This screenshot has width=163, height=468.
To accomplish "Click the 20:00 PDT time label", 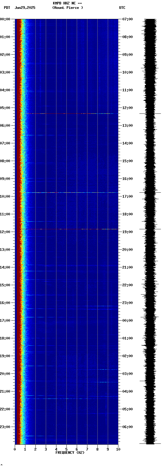I will pyautogui.click(x=5, y=374).
